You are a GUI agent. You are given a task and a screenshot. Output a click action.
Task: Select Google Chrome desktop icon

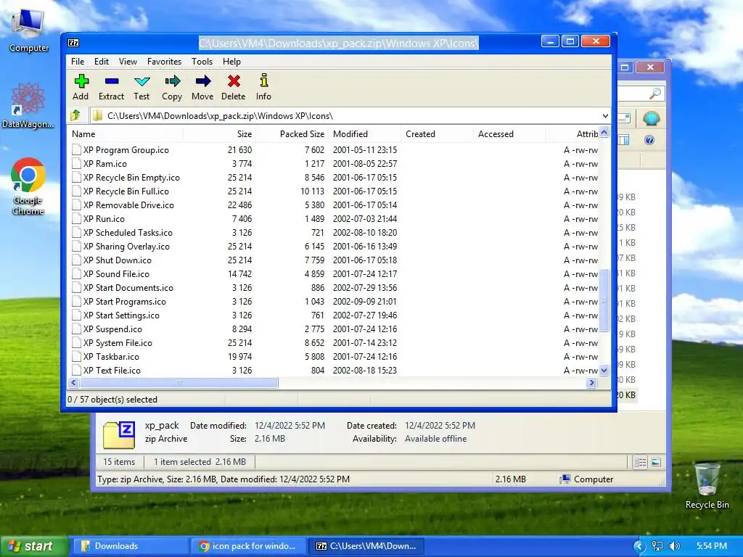[x=28, y=186]
